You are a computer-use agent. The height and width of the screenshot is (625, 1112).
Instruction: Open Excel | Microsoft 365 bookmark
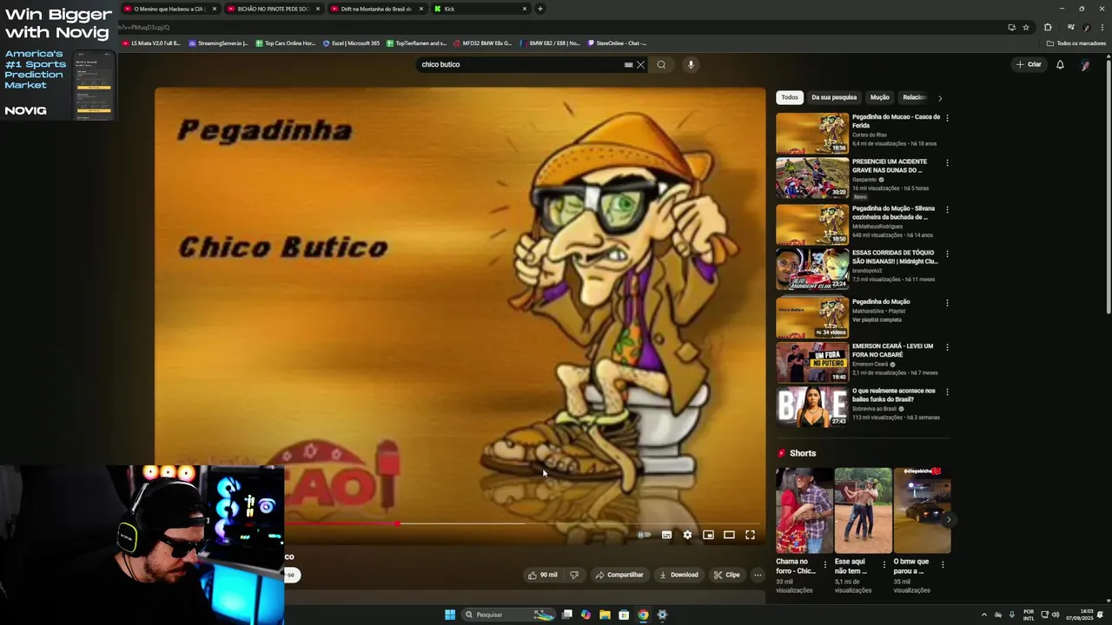351,43
